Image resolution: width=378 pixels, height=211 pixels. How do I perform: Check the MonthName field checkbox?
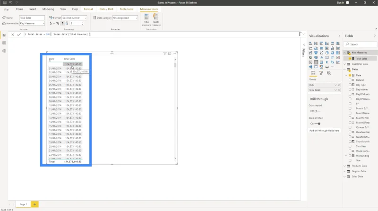(x=350, y=113)
